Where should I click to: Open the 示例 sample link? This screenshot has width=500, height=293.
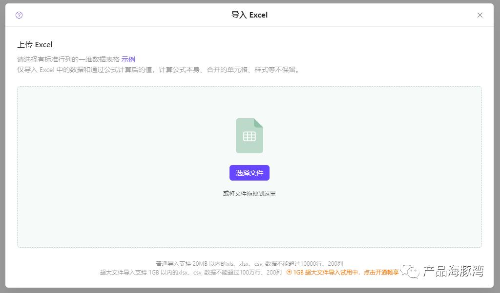click(128, 59)
